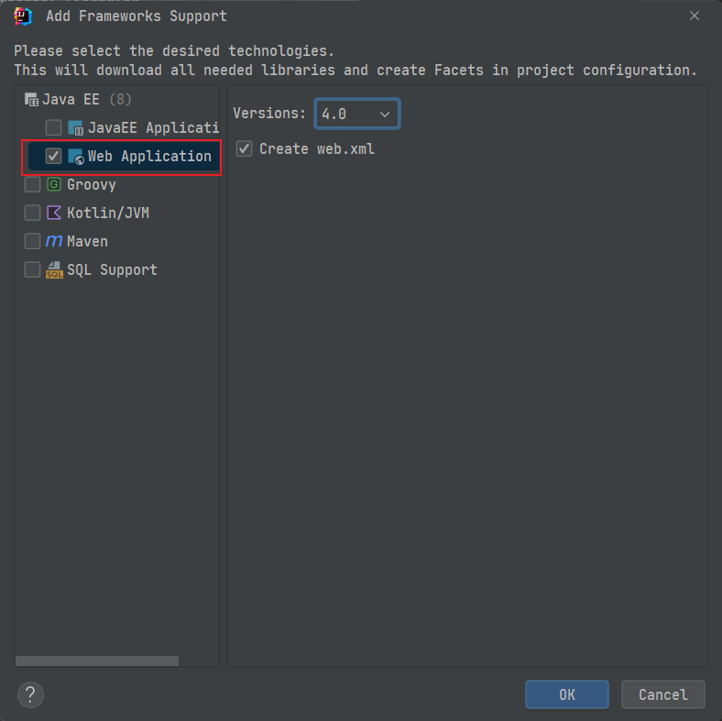
Task: Click the green Groovy icon
Action: click(x=54, y=185)
